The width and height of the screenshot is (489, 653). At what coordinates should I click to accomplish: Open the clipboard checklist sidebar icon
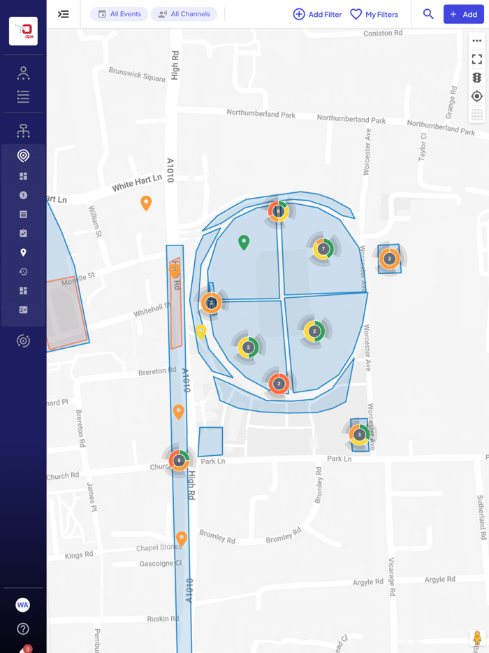(23, 234)
